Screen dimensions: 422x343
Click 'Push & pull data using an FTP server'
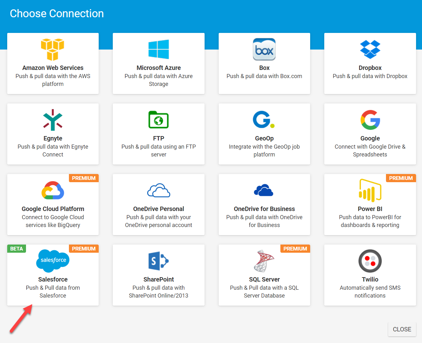coord(159,150)
